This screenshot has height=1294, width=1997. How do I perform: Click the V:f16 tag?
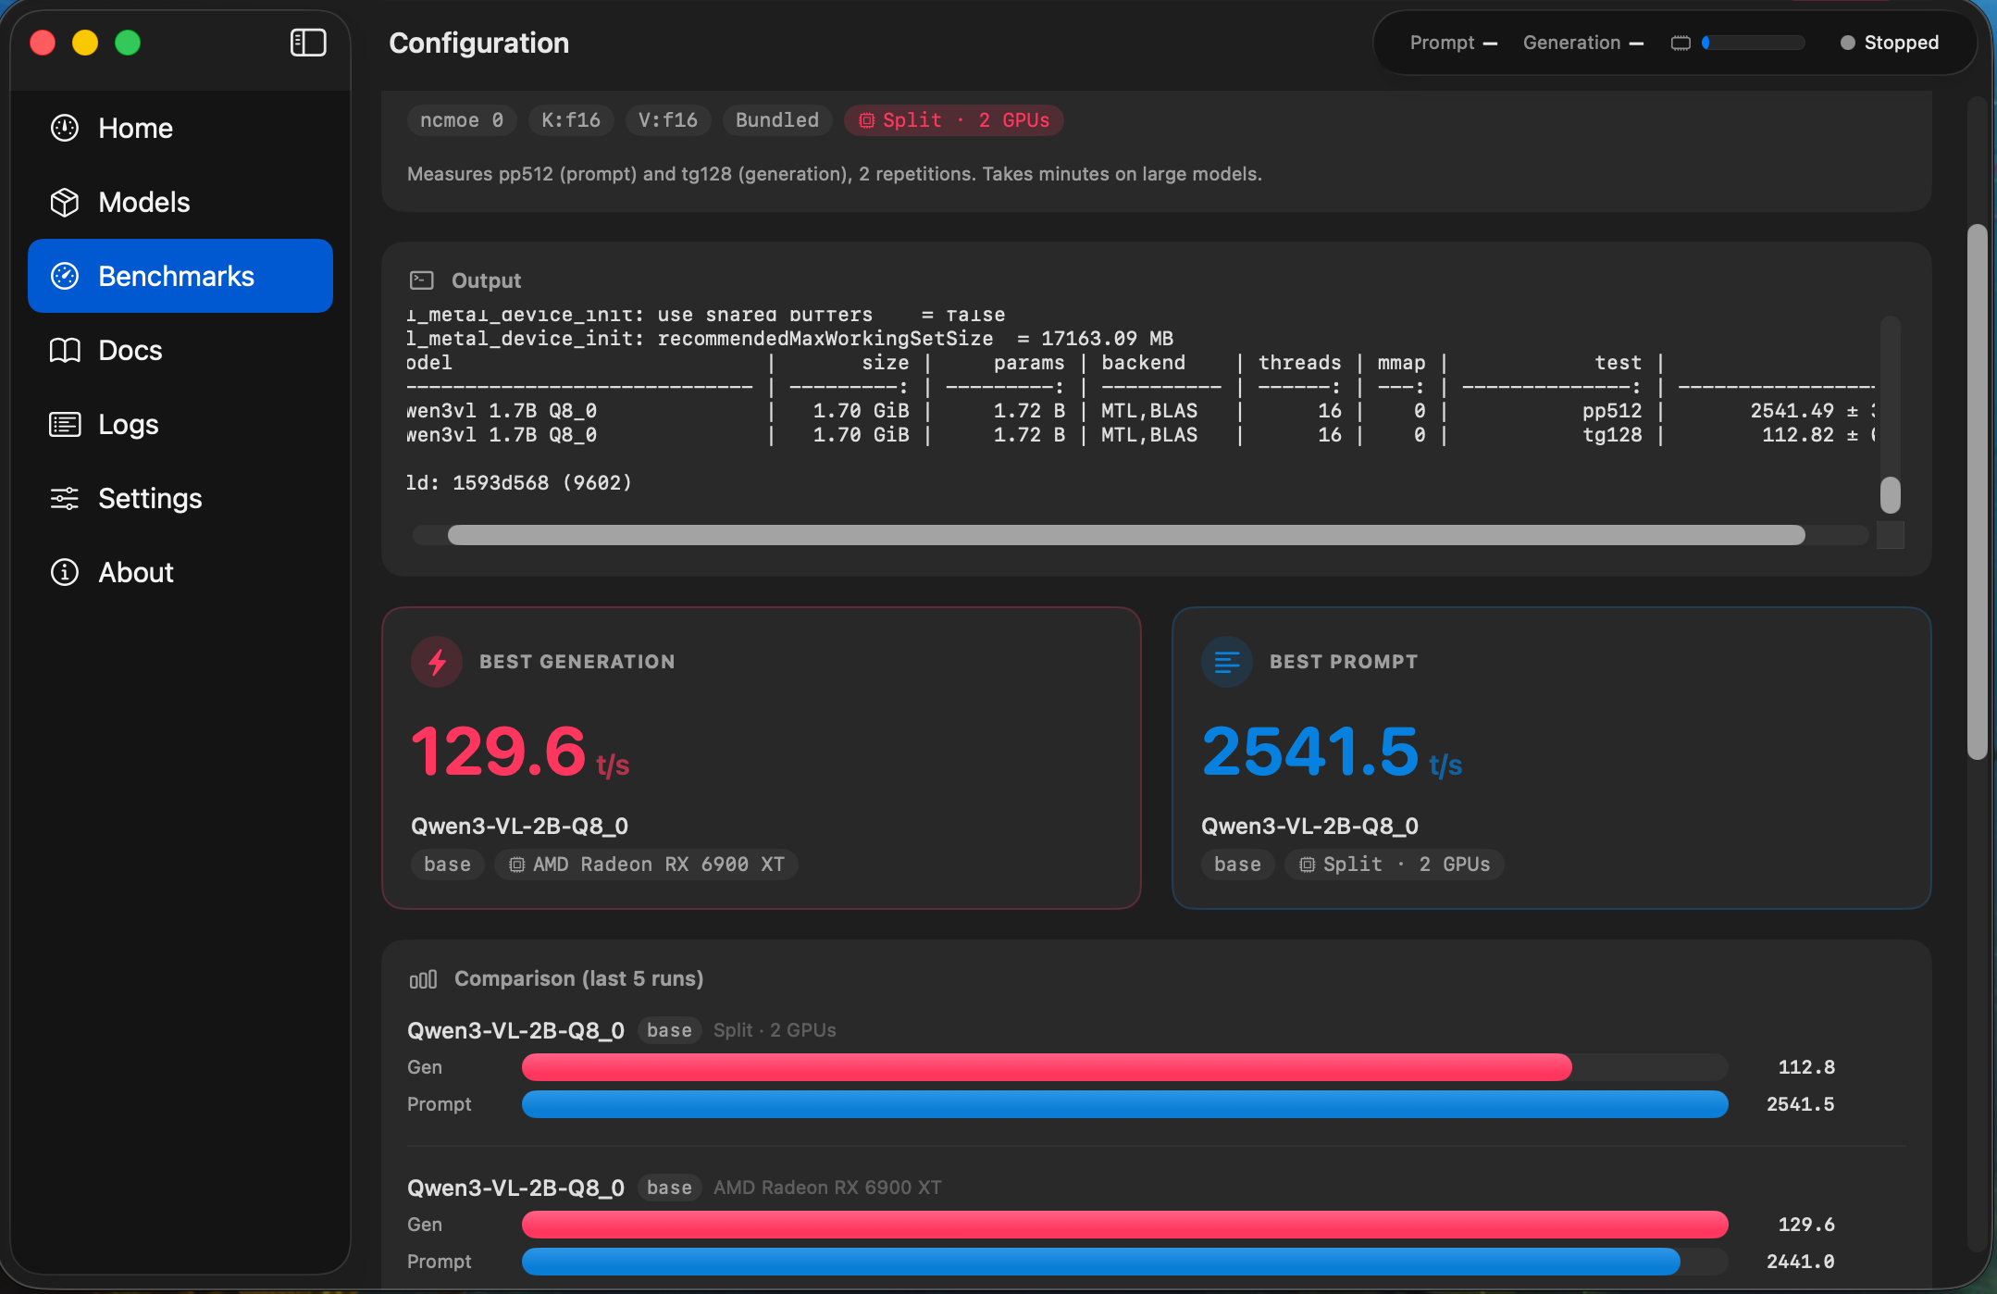tap(668, 120)
